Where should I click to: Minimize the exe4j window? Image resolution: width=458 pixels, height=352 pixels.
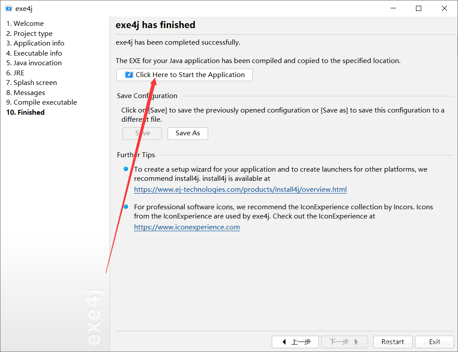(x=393, y=8)
